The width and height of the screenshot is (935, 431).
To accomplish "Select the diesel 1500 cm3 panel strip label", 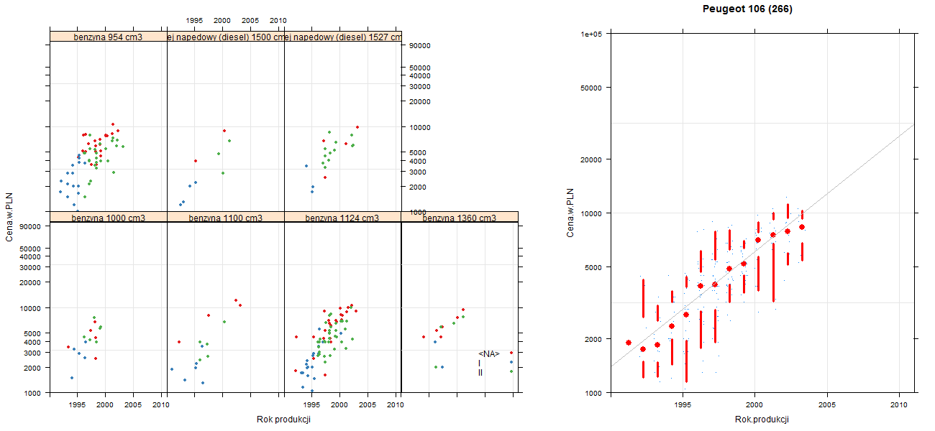I will [226, 37].
